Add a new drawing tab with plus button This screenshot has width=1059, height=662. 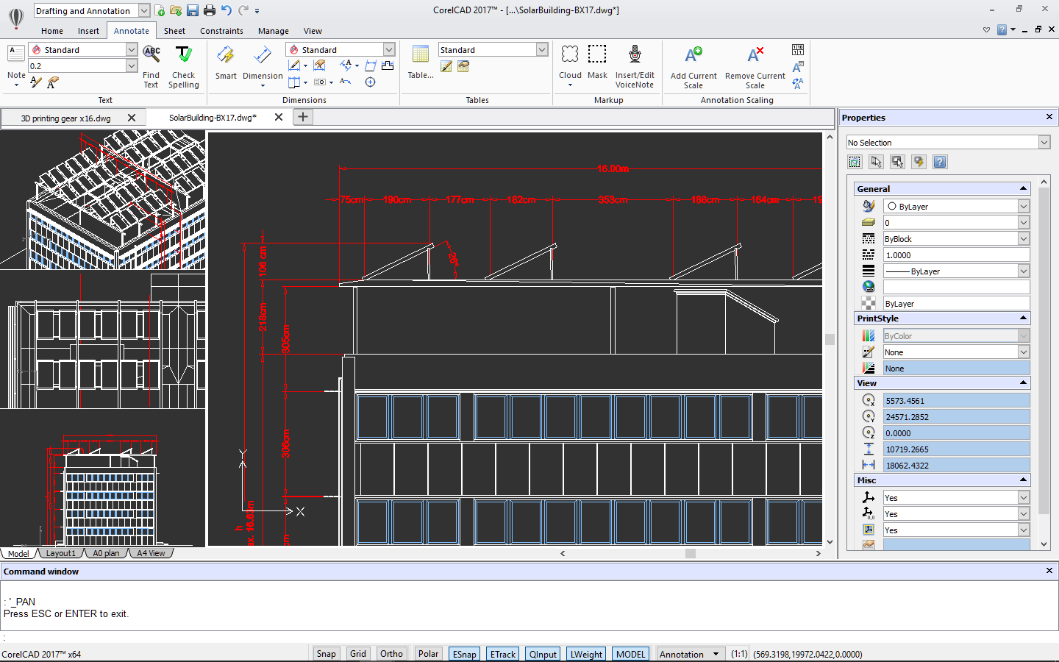pos(303,117)
